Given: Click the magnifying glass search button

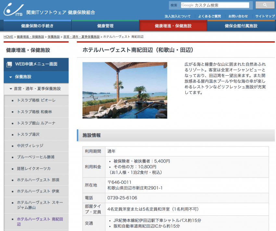Looking at the screenshot, I should (x=265, y=5).
